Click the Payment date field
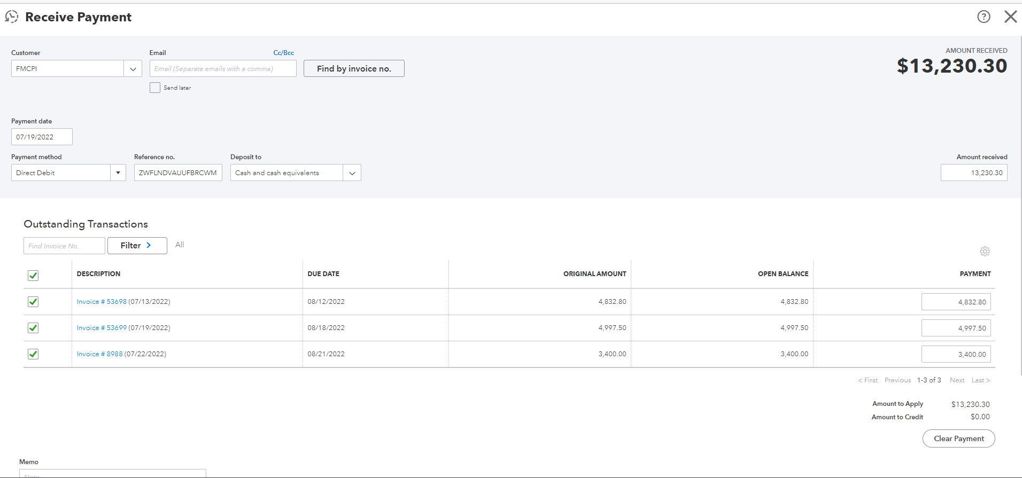 pyautogui.click(x=42, y=137)
